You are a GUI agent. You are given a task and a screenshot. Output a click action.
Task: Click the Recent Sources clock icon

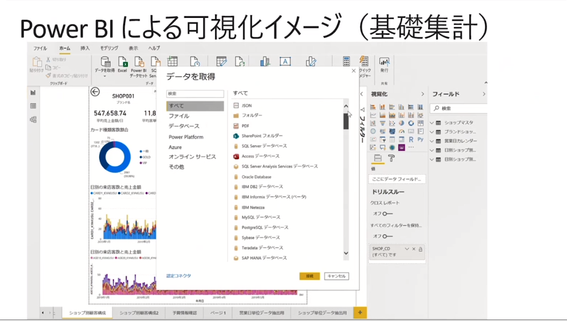click(195, 62)
